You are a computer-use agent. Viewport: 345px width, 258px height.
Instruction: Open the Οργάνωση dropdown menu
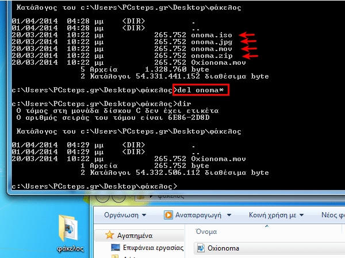(125, 215)
